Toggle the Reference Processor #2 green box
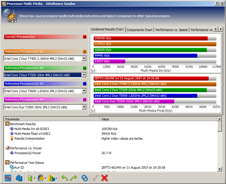The image size is (226, 184). (x=85, y=68)
